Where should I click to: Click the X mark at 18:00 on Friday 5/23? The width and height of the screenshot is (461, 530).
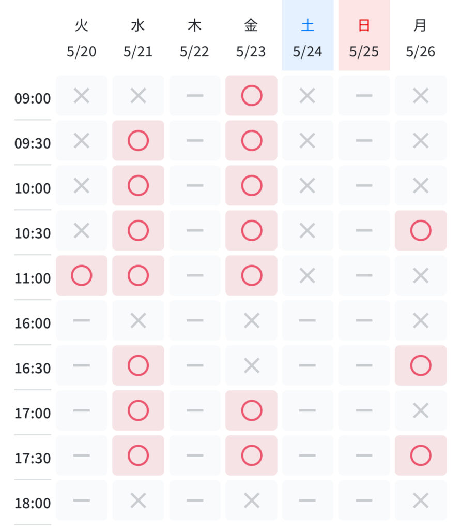(251, 500)
